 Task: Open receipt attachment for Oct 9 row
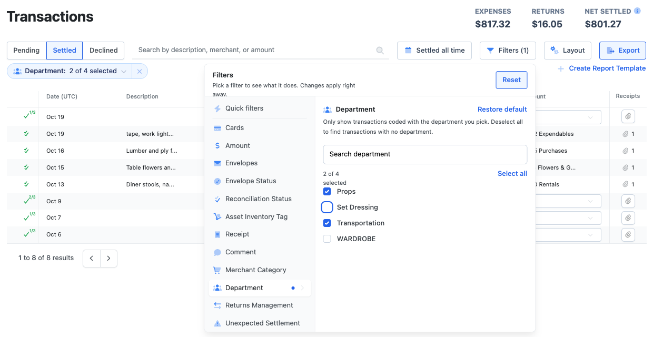coord(628,201)
